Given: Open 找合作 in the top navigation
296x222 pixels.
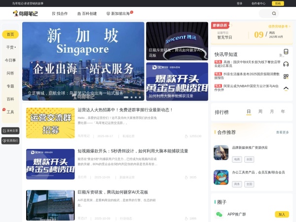Looking at the screenshot, I should tap(60, 14).
